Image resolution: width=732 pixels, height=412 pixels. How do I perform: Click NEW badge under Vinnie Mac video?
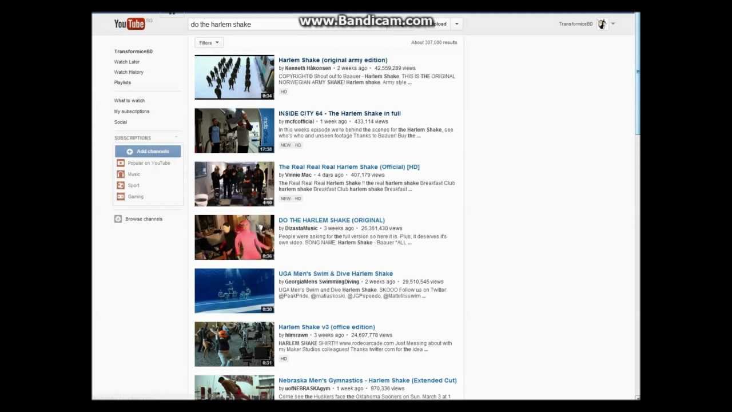click(x=285, y=199)
